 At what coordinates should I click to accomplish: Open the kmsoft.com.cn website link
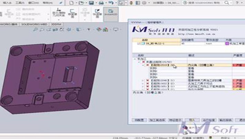[197, 34]
